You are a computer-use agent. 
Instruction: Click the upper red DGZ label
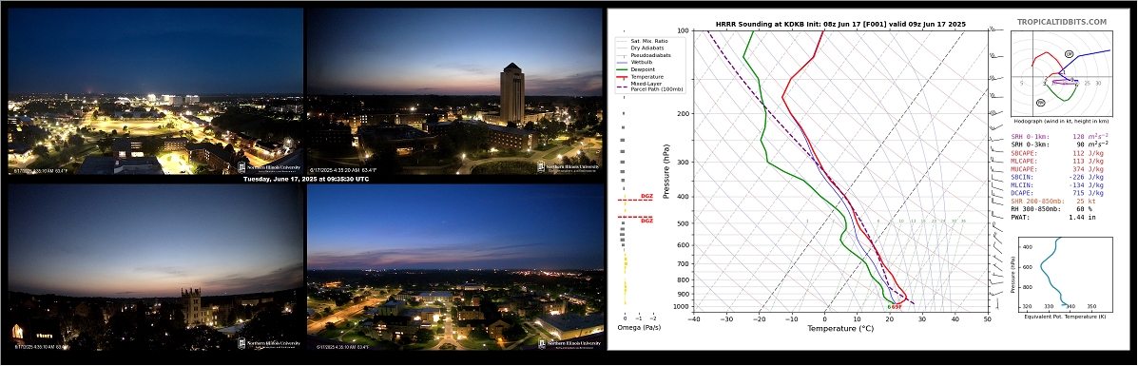(646, 197)
